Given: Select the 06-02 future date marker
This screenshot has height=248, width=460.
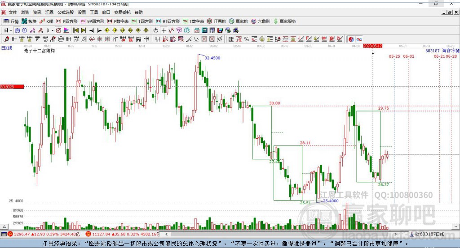Looking at the screenshot, I should 409,56.
